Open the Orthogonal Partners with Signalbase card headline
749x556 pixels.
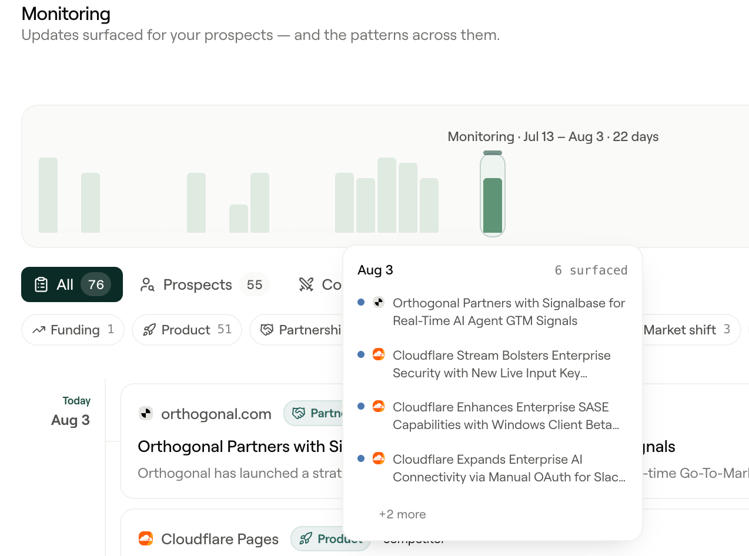pos(240,447)
